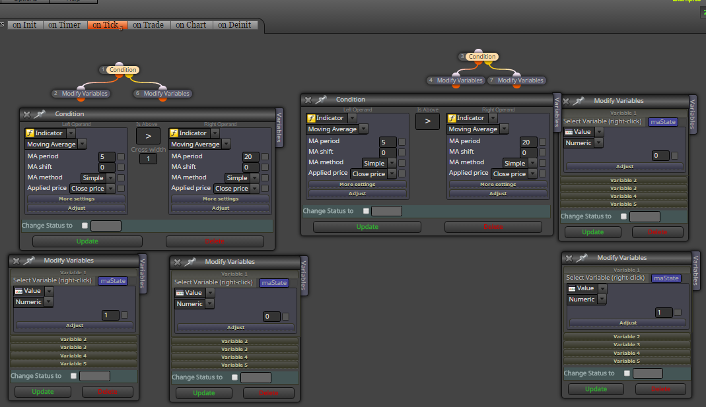Pin the bottom-right Modify Variables panel
This screenshot has height=407, width=706.
pyautogui.click(x=582, y=258)
